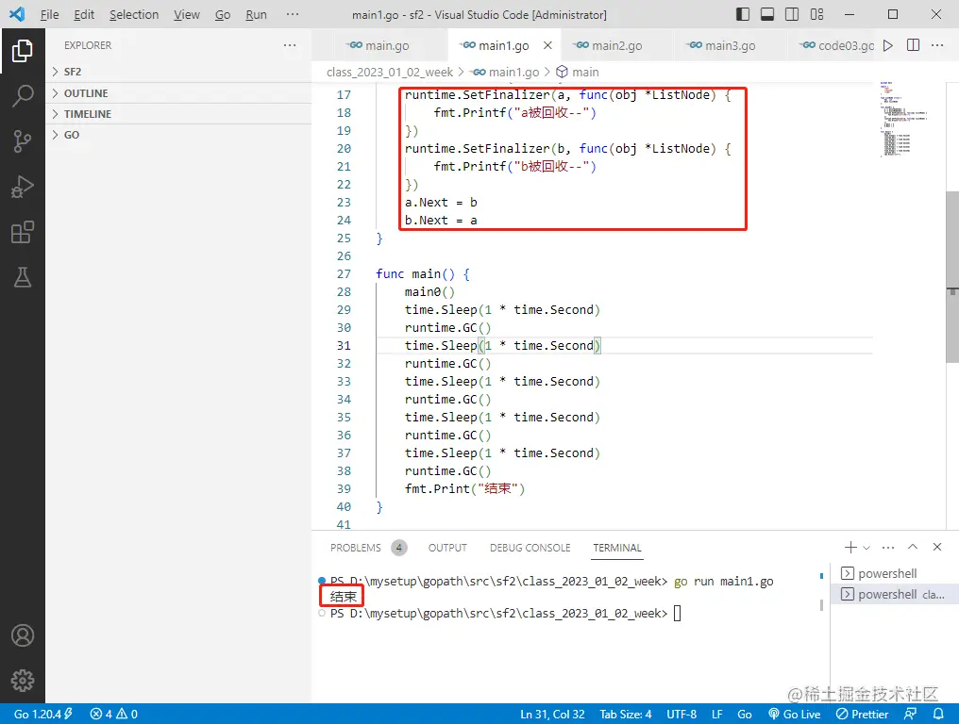Click Go 1.20.4 version status
The image size is (959, 724).
(x=42, y=714)
